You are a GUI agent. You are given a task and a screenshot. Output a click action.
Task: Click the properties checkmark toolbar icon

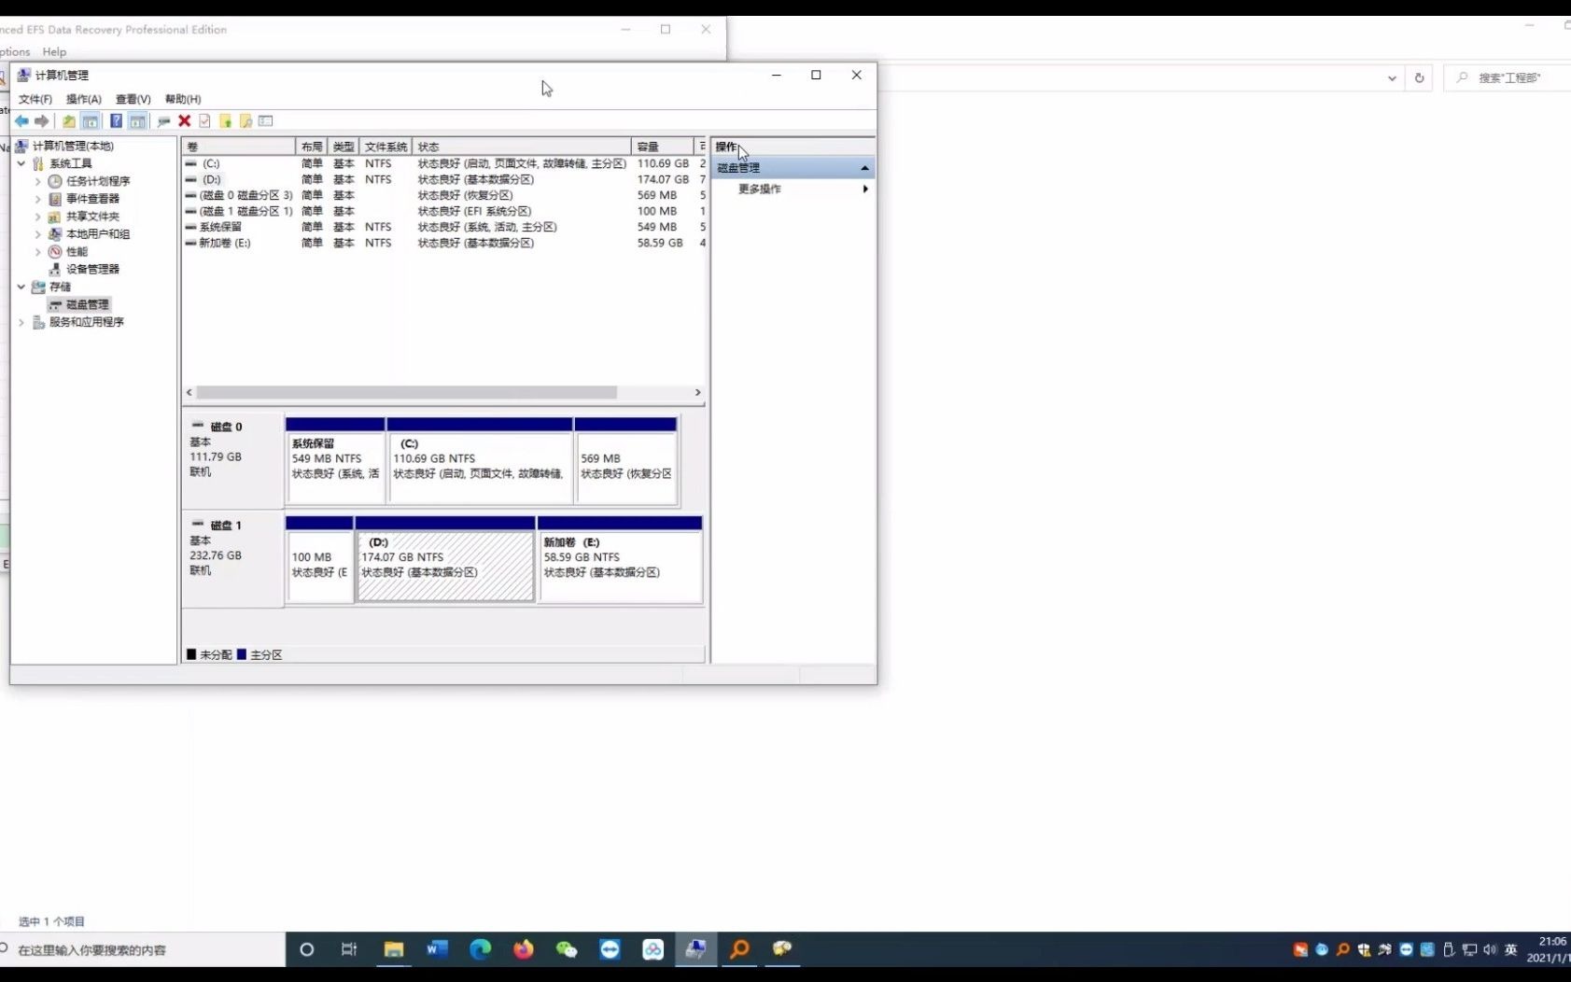click(204, 121)
